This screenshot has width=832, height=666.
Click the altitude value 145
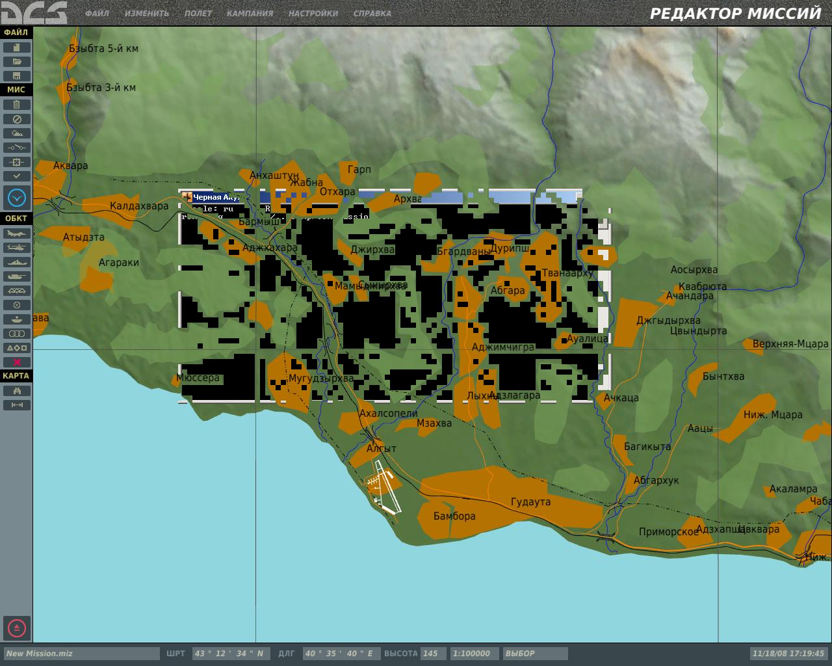point(434,654)
